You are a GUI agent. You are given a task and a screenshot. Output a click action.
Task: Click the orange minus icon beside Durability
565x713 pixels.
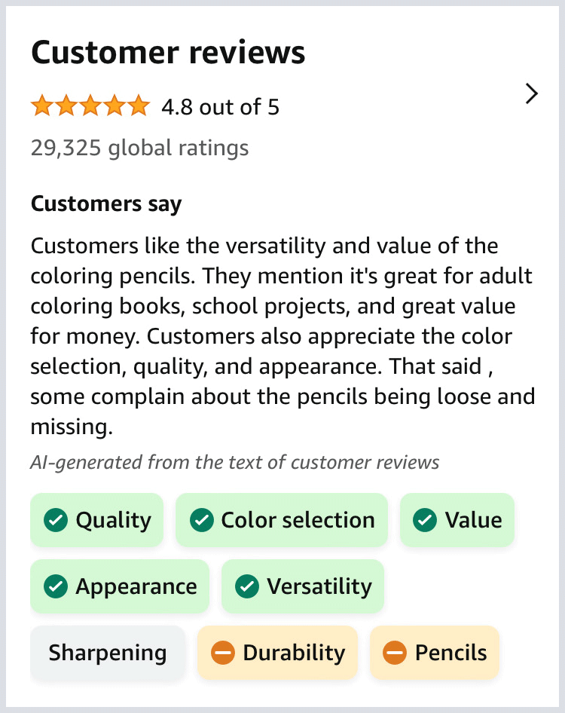223,653
